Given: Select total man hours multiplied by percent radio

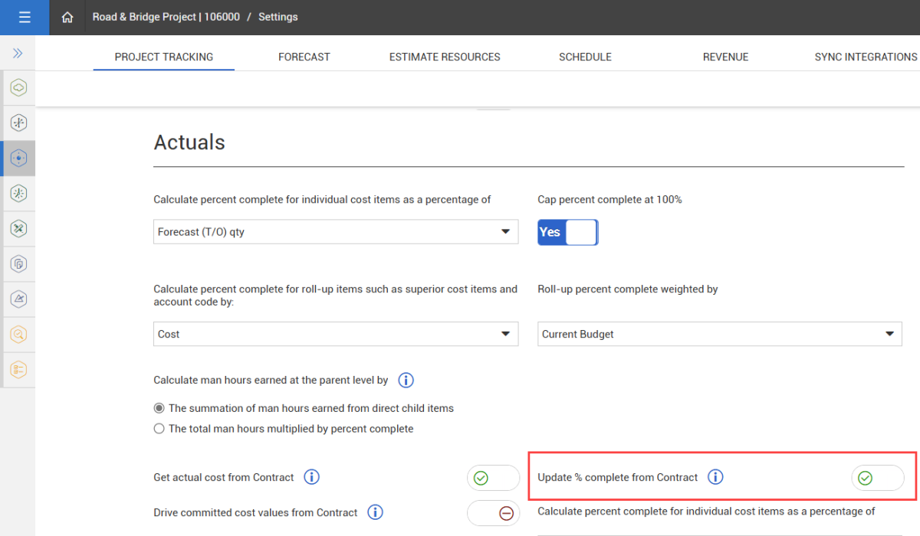Looking at the screenshot, I should coord(159,429).
